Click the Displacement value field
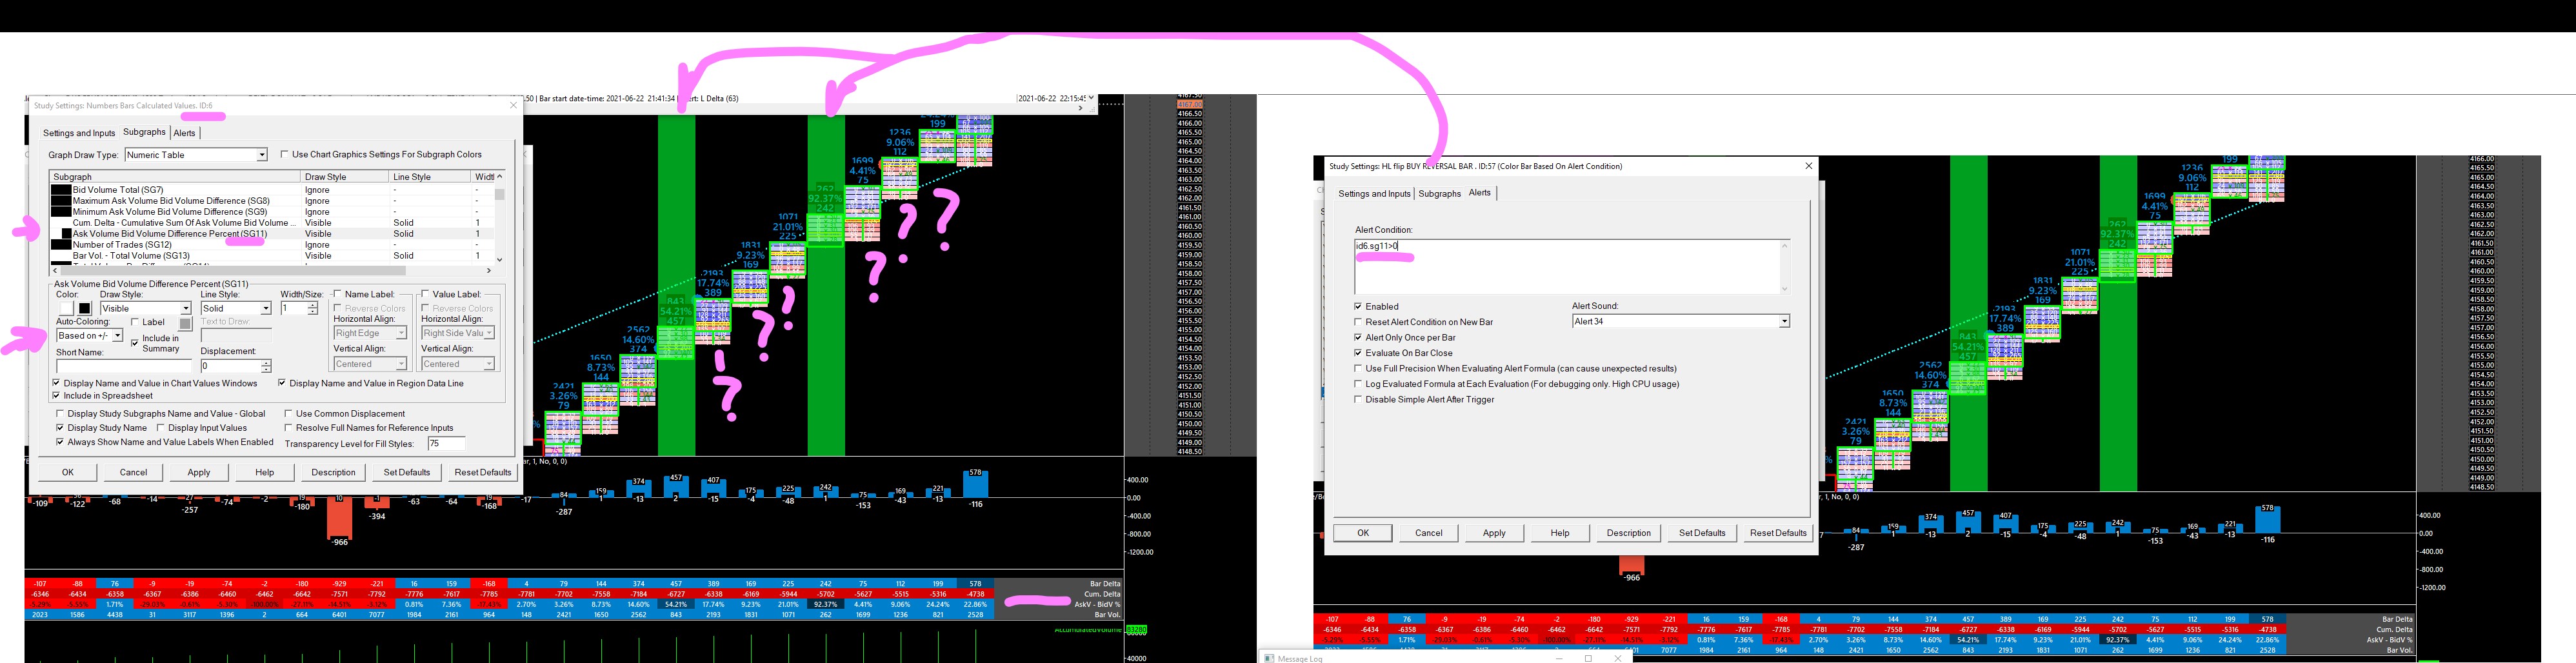 pyautogui.click(x=230, y=366)
